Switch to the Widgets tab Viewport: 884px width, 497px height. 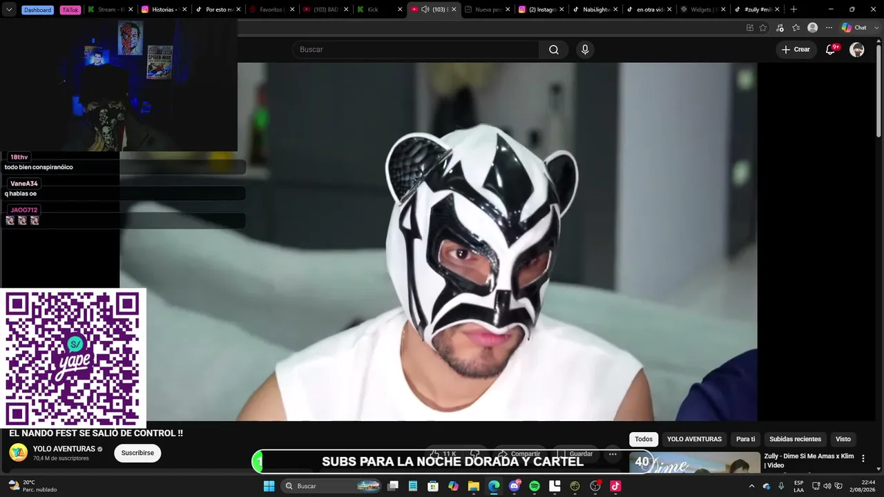pos(702,10)
